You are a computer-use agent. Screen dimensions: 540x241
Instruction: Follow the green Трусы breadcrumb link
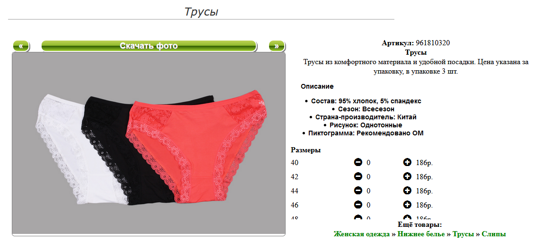coord(463,234)
